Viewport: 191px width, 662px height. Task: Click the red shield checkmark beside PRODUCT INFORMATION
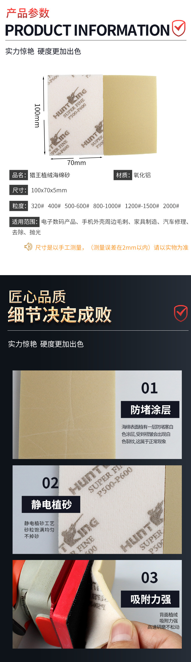click(x=179, y=28)
